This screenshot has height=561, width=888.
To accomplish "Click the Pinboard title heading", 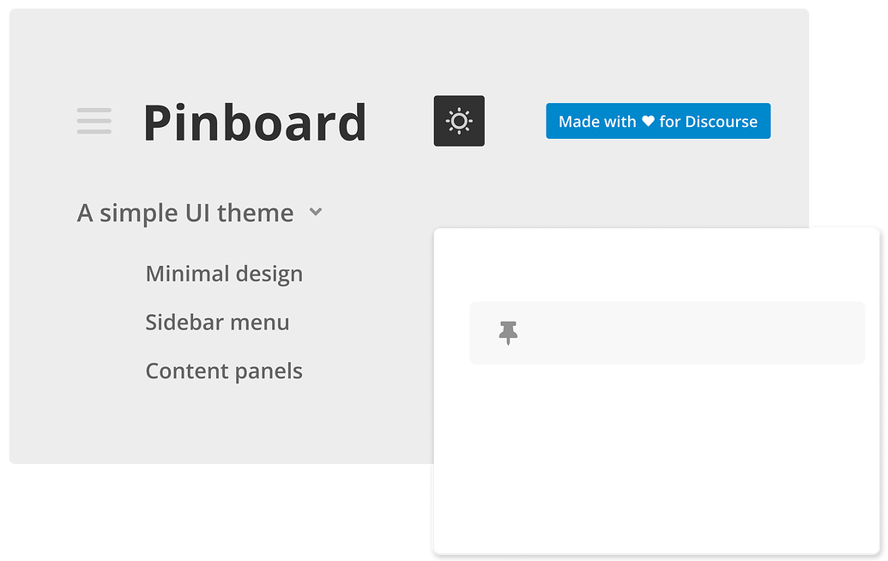I will [255, 122].
